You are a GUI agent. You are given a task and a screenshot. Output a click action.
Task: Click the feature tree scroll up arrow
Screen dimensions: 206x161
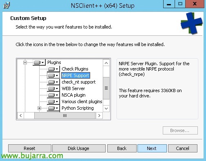106,63
